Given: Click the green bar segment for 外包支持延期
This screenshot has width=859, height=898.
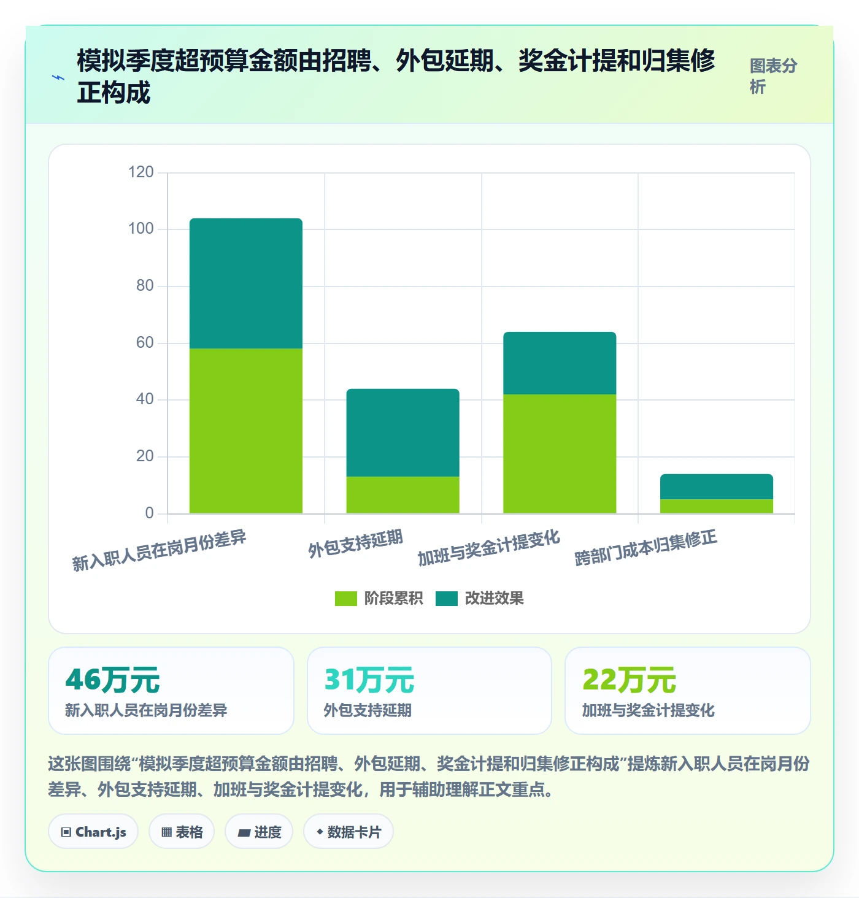Looking at the screenshot, I should click(403, 495).
